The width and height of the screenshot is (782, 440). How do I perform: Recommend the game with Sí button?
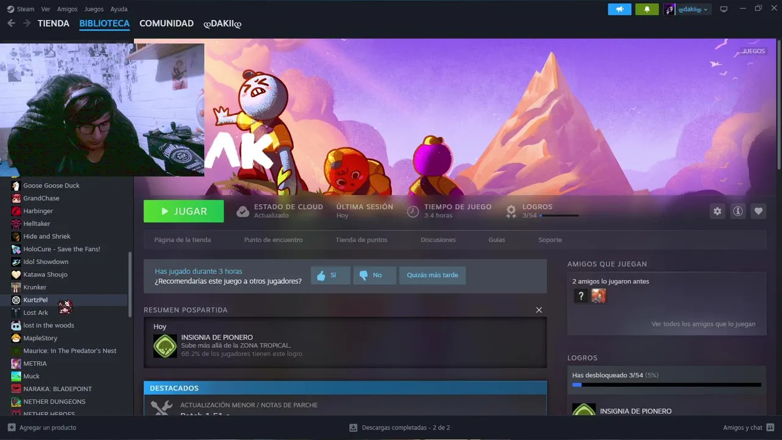click(x=331, y=275)
